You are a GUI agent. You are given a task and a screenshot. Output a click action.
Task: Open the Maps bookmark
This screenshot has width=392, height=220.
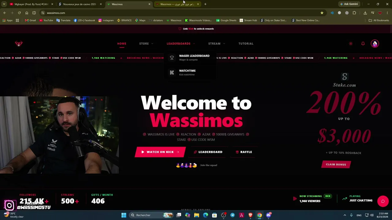point(140,20)
